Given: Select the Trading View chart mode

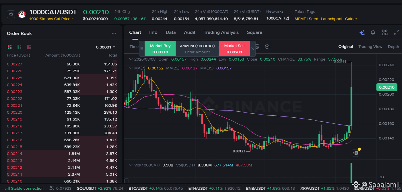Looking at the screenshot, I should point(370,47).
